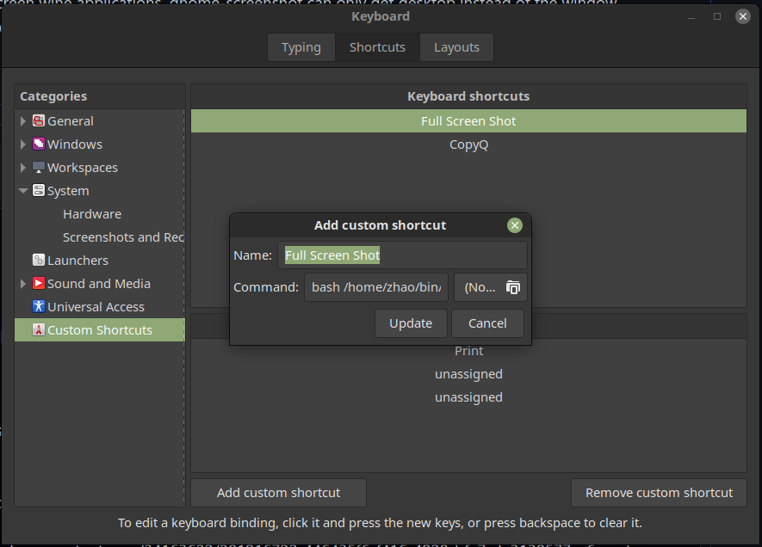Click the Update button

click(x=411, y=323)
